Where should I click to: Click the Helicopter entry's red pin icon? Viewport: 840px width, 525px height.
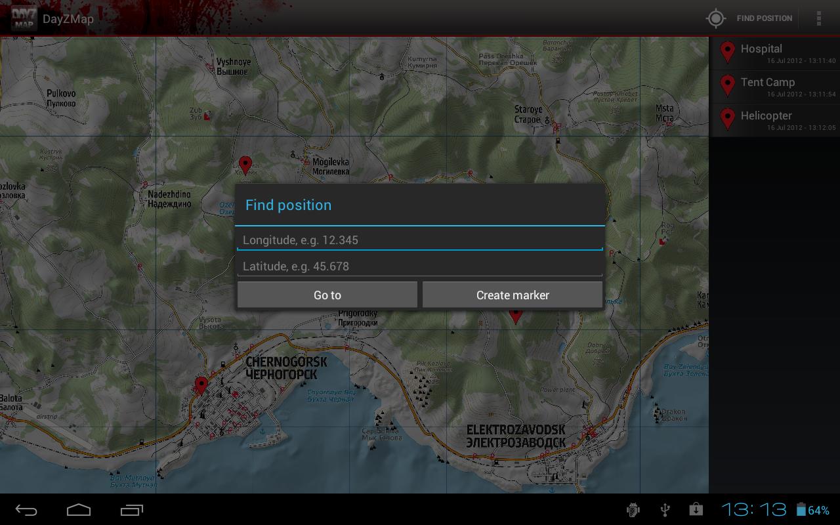tap(727, 119)
